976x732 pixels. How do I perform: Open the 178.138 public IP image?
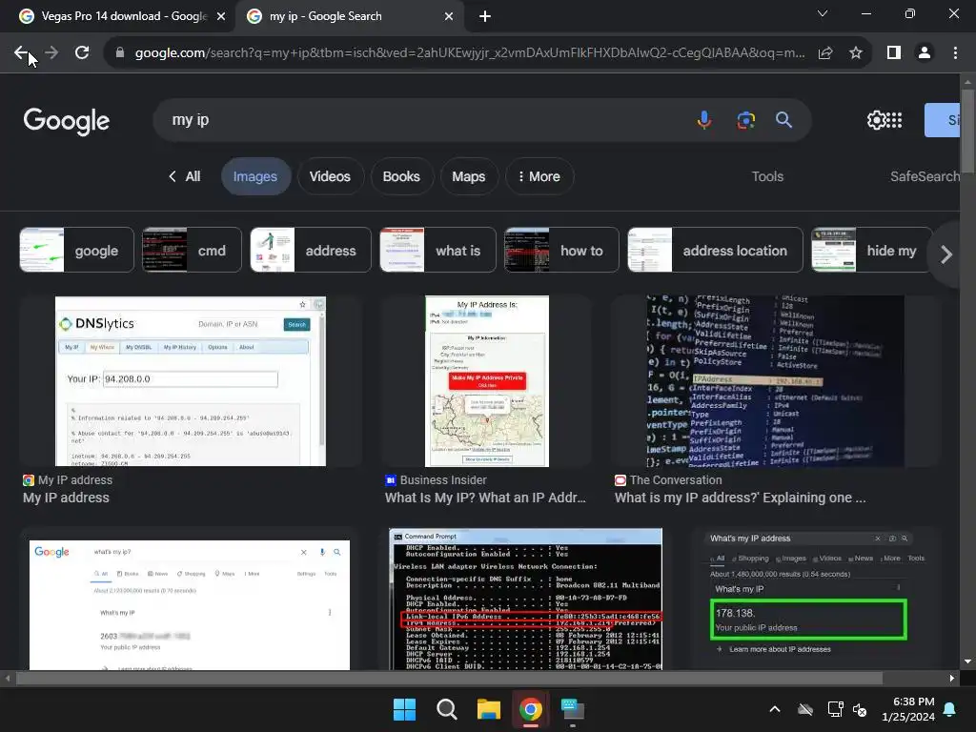(808, 600)
